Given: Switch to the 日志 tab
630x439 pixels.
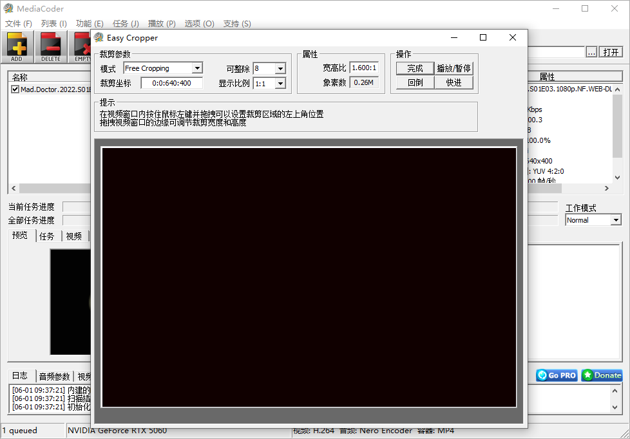Looking at the screenshot, I should [x=20, y=375].
